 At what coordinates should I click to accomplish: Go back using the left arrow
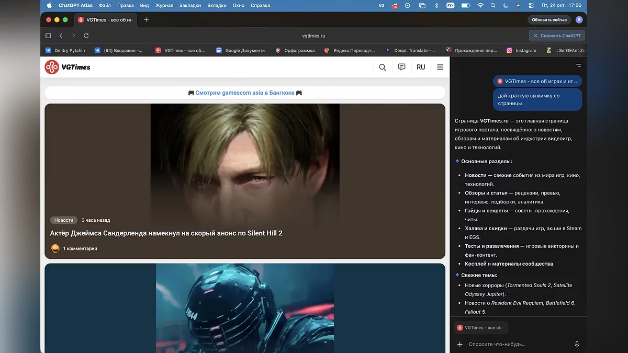tap(61, 36)
